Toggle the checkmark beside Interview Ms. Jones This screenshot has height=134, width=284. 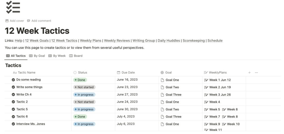click(13, 124)
